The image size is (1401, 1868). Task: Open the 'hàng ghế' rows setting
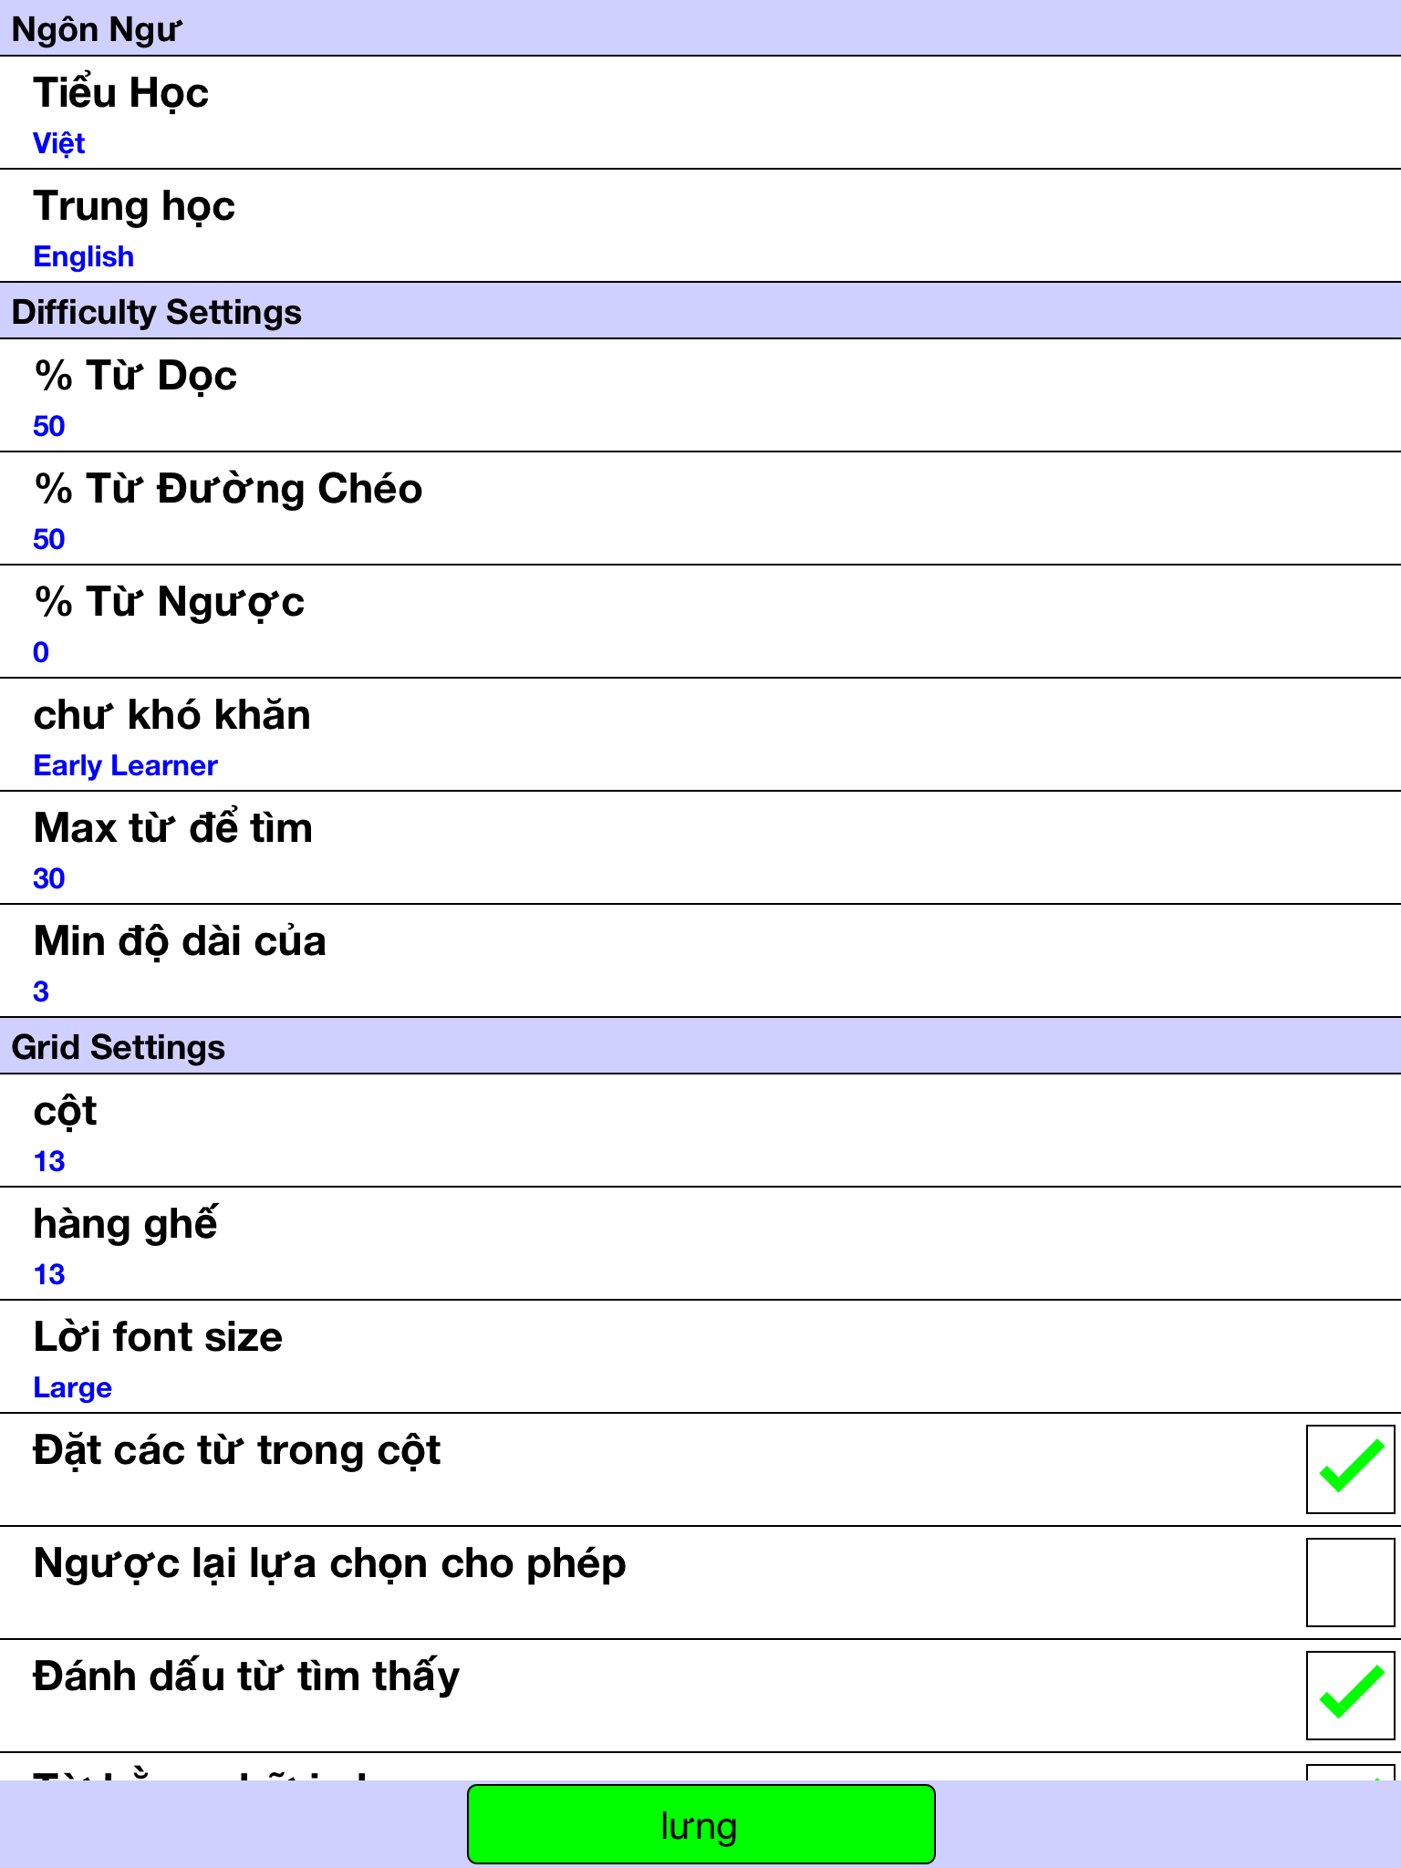click(x=700, y=1243)
